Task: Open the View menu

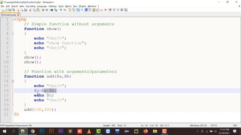Action: tap(22, 6)
